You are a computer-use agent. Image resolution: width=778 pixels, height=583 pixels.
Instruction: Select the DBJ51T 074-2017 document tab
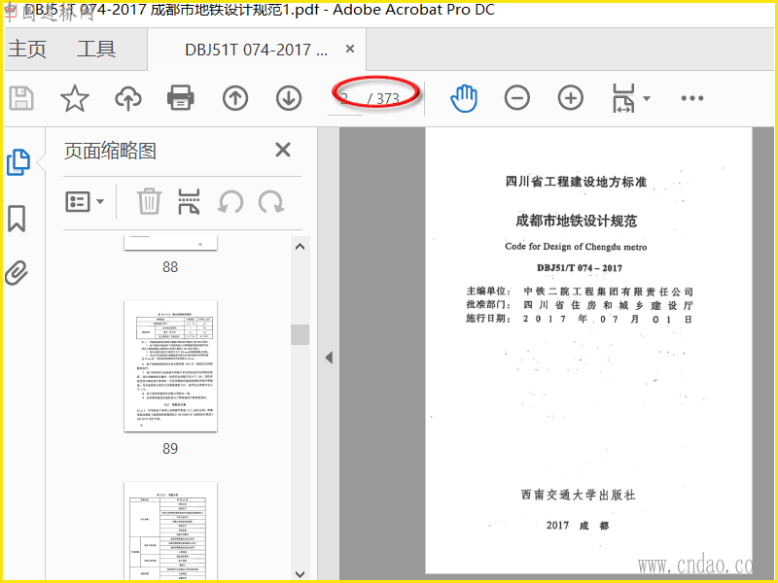click(256, 50)
